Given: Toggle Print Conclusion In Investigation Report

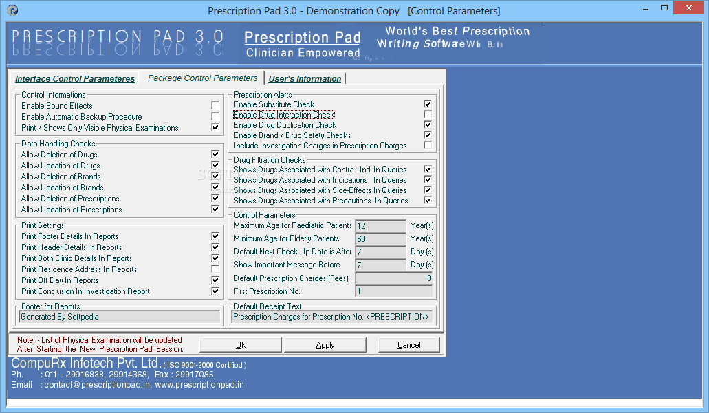Looking at the screenshot, I should point(215,291).
